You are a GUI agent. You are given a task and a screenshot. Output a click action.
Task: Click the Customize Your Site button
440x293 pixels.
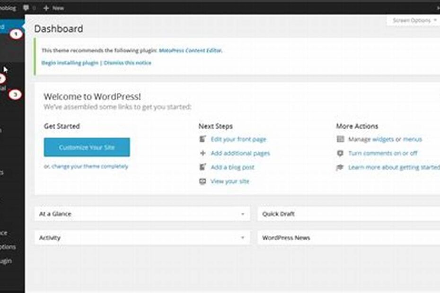click(87, 147)
